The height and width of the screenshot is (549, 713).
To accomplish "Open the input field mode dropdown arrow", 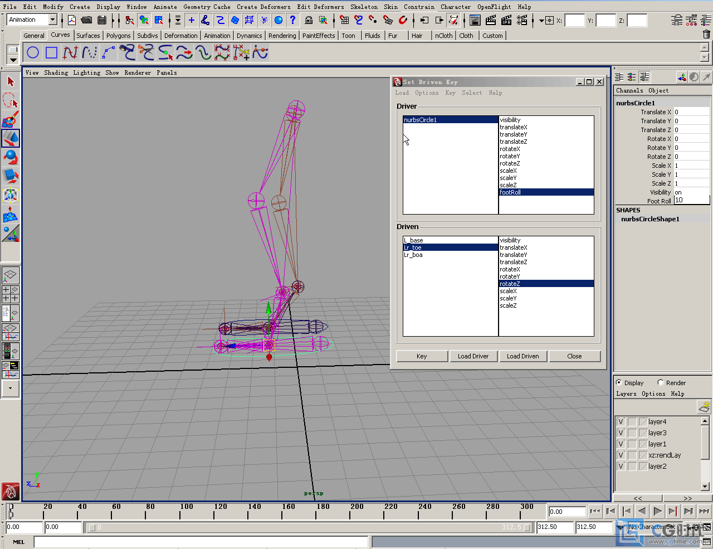I will (x=541, y=21).
